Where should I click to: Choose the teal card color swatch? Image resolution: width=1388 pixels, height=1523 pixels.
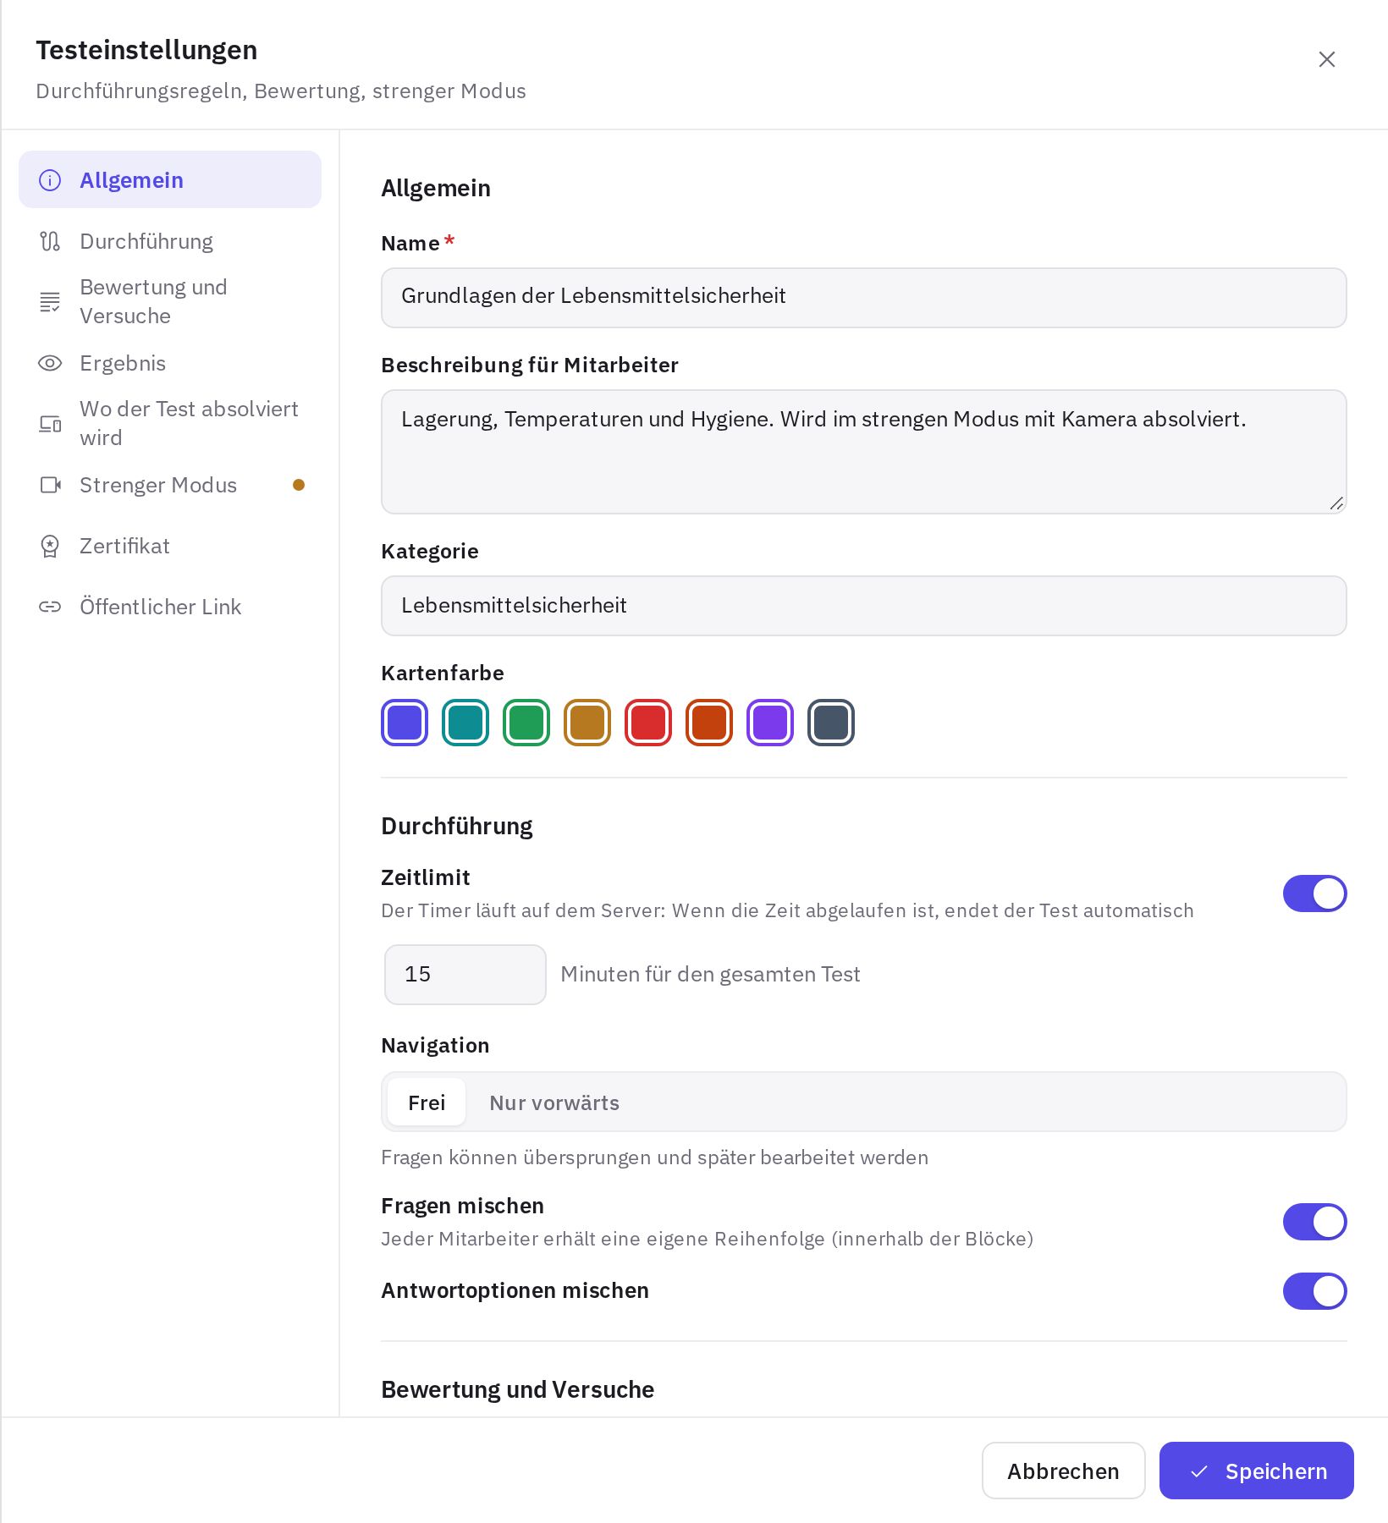click(465, 723)
